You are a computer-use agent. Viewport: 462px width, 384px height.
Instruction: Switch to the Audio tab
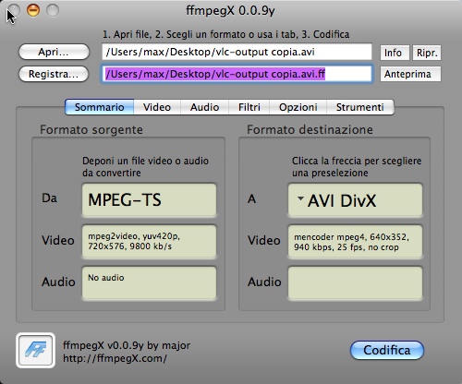[204, 107]
